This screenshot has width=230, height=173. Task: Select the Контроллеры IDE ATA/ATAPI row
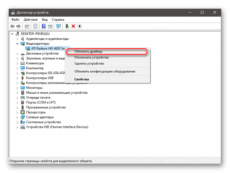pos(45,73)
